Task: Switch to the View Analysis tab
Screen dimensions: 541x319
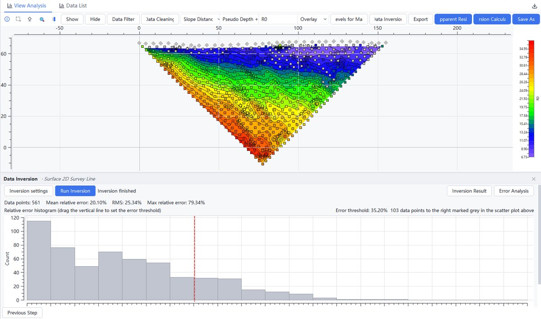Action: [27, 5]
